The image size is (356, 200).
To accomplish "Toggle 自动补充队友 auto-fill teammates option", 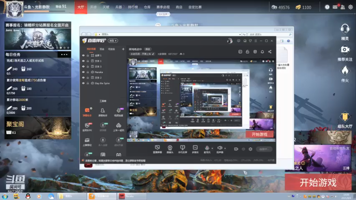I will (340, 148).
